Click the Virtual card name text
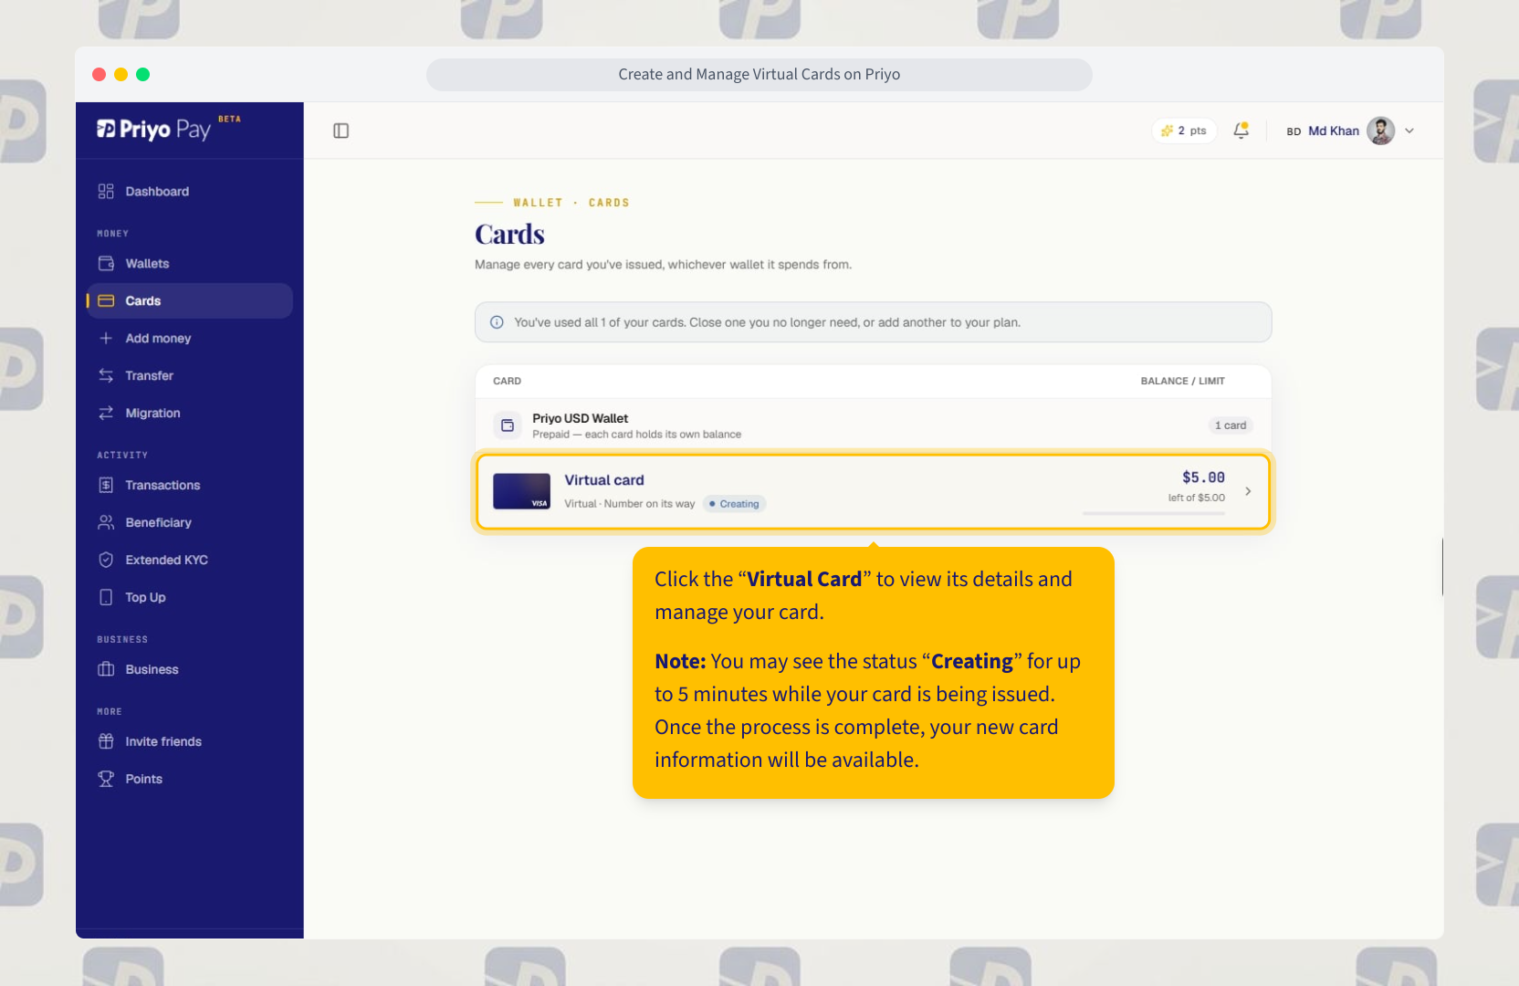The height and width of the screenshot is (986, 1519). click(604, 480)
